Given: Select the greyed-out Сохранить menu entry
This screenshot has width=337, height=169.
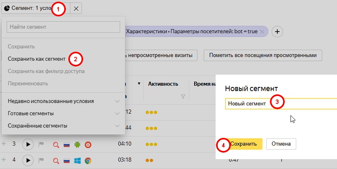Looking at the screenshot, I should pyautogui.click(x=21, y=46).
